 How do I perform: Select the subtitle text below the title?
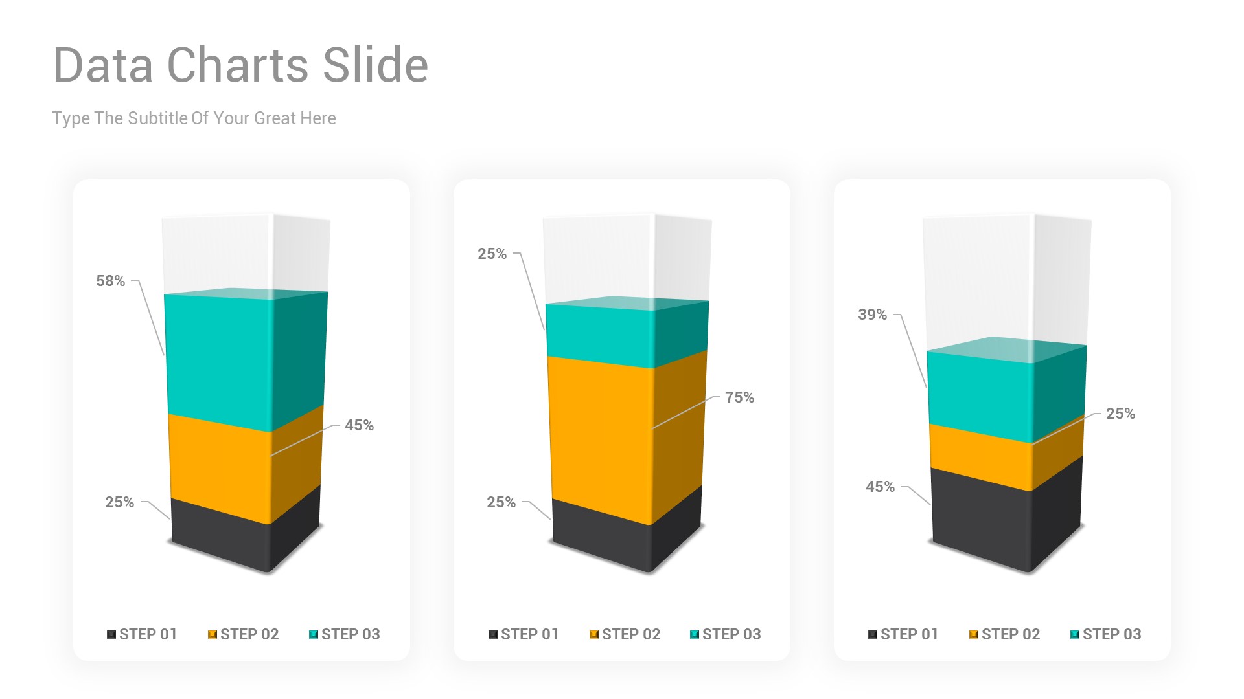pyautogui.click(x=194, y=118)
